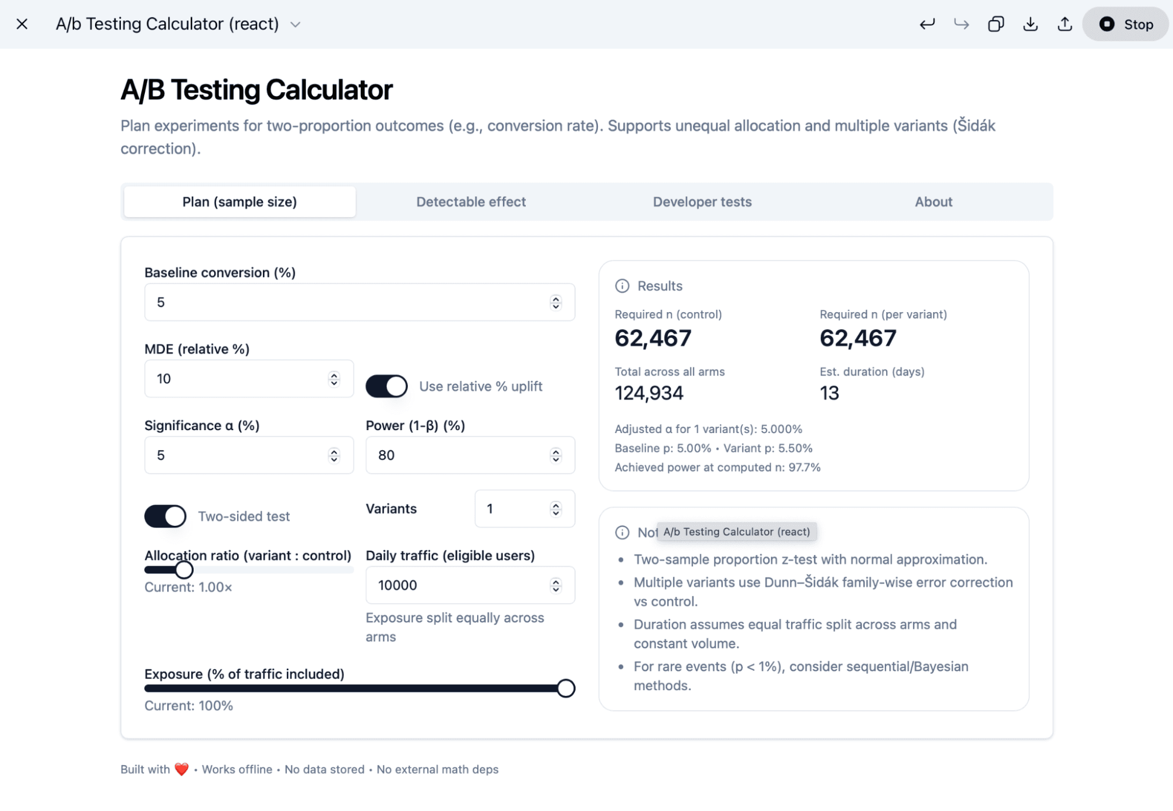Viewport: 1173px width, 811px height.
Task: Turn off the Two-sided test toggle
Action: coord(165,516)
